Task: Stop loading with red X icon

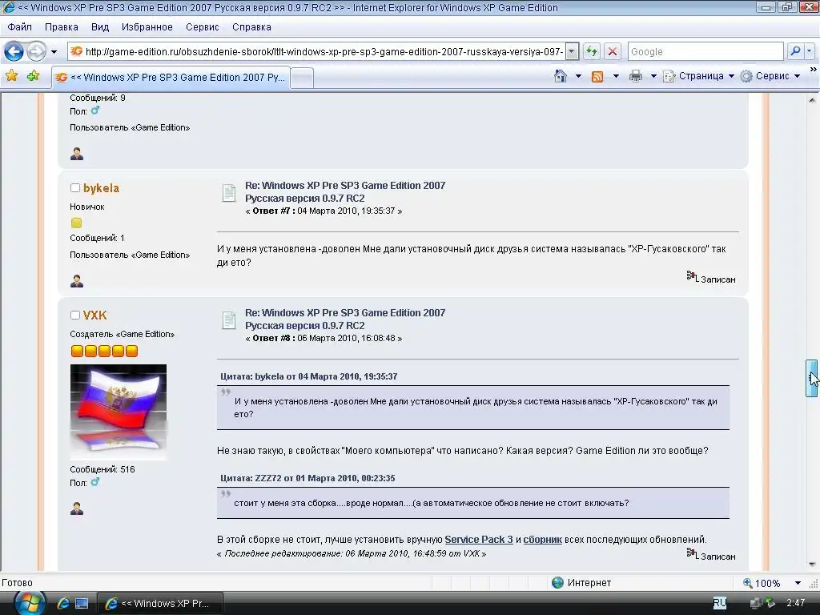Action: 613,51
